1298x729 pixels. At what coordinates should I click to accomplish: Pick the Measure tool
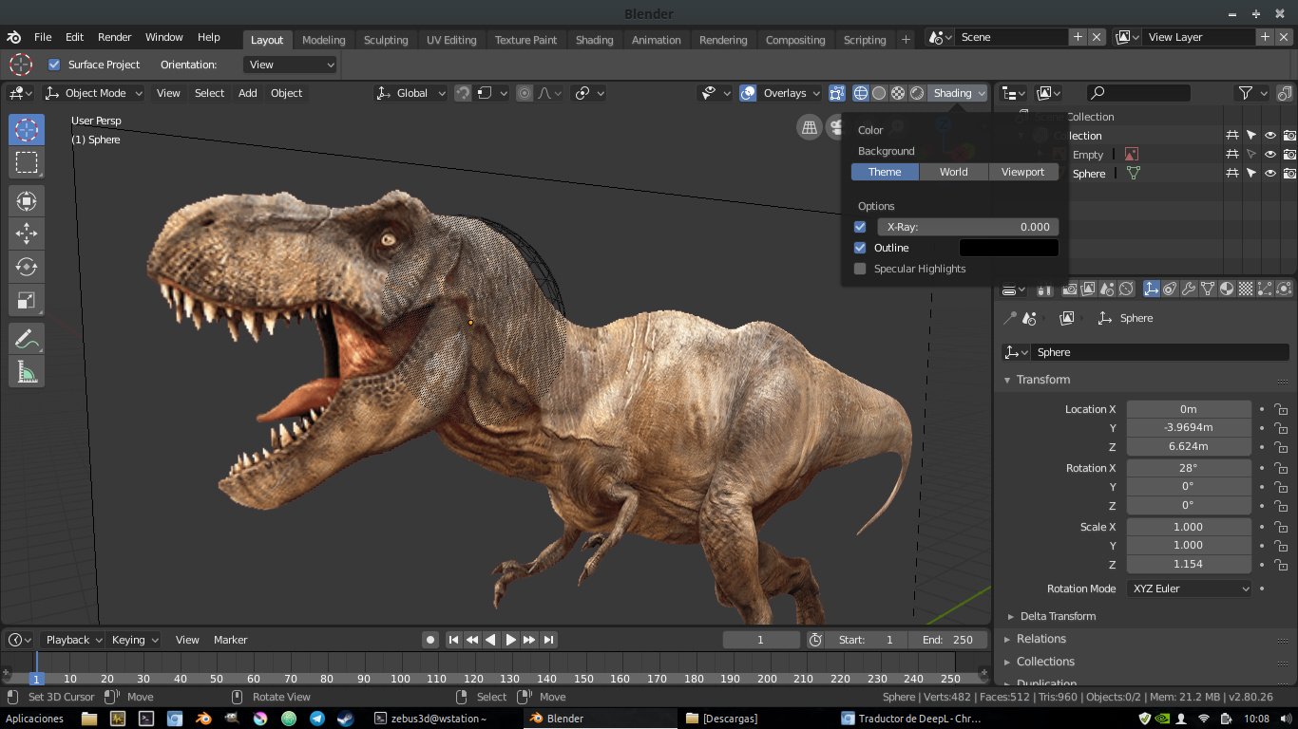(27, 372)
